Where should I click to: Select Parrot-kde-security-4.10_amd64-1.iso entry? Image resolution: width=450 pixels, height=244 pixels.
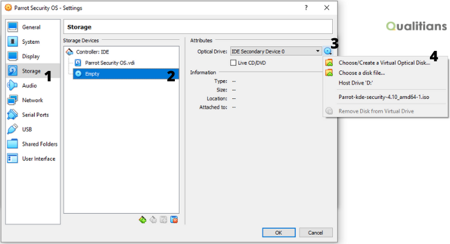coord(384,97)
